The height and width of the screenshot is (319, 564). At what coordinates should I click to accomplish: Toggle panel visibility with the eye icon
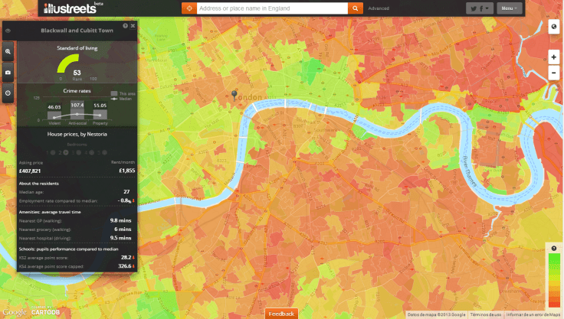8,31
